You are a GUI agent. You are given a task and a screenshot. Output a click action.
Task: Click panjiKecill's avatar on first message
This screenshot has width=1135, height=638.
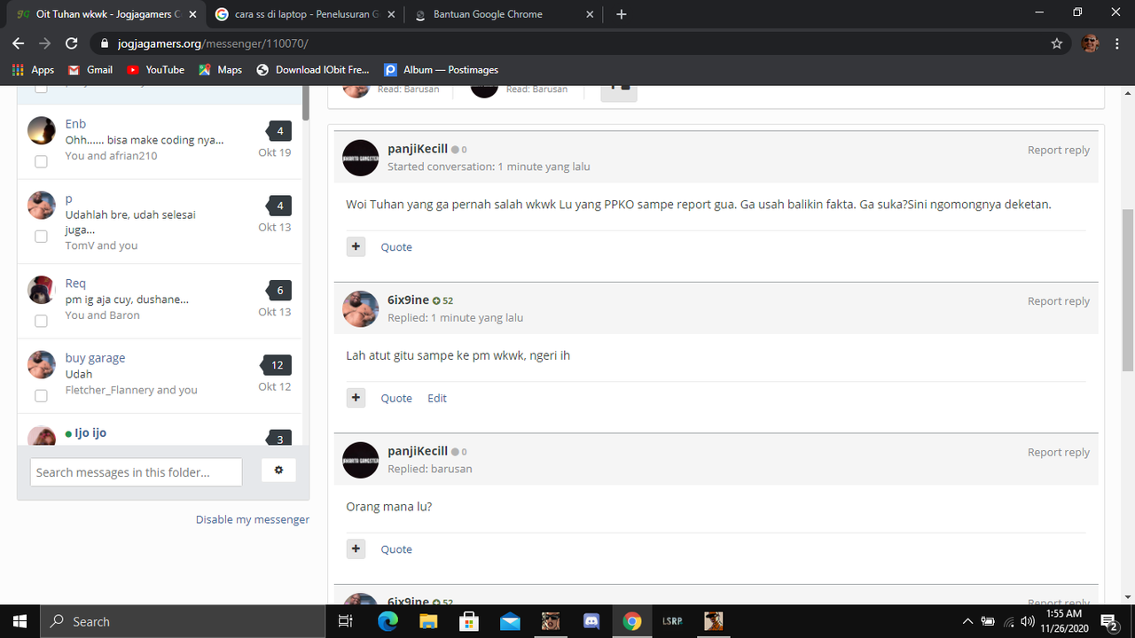pyautogui.click(x=361, y=158)
